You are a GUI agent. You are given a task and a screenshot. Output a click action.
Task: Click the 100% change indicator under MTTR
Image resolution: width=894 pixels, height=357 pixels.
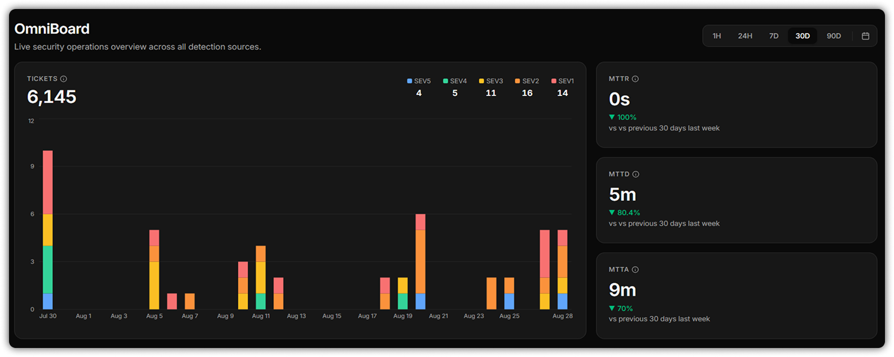coord(623,117)
